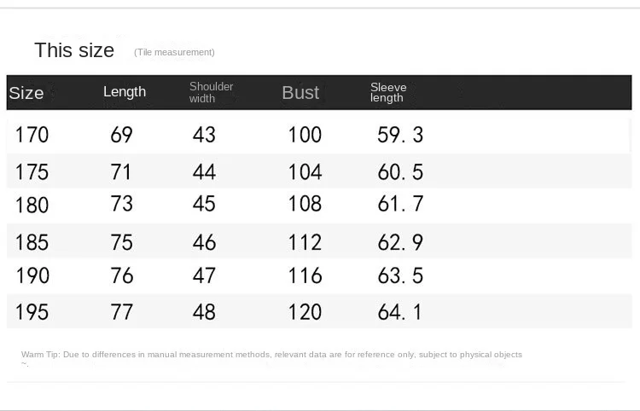Click the Shoulder width column header
This screenshot has width=640, height=411.
(211, 92)
